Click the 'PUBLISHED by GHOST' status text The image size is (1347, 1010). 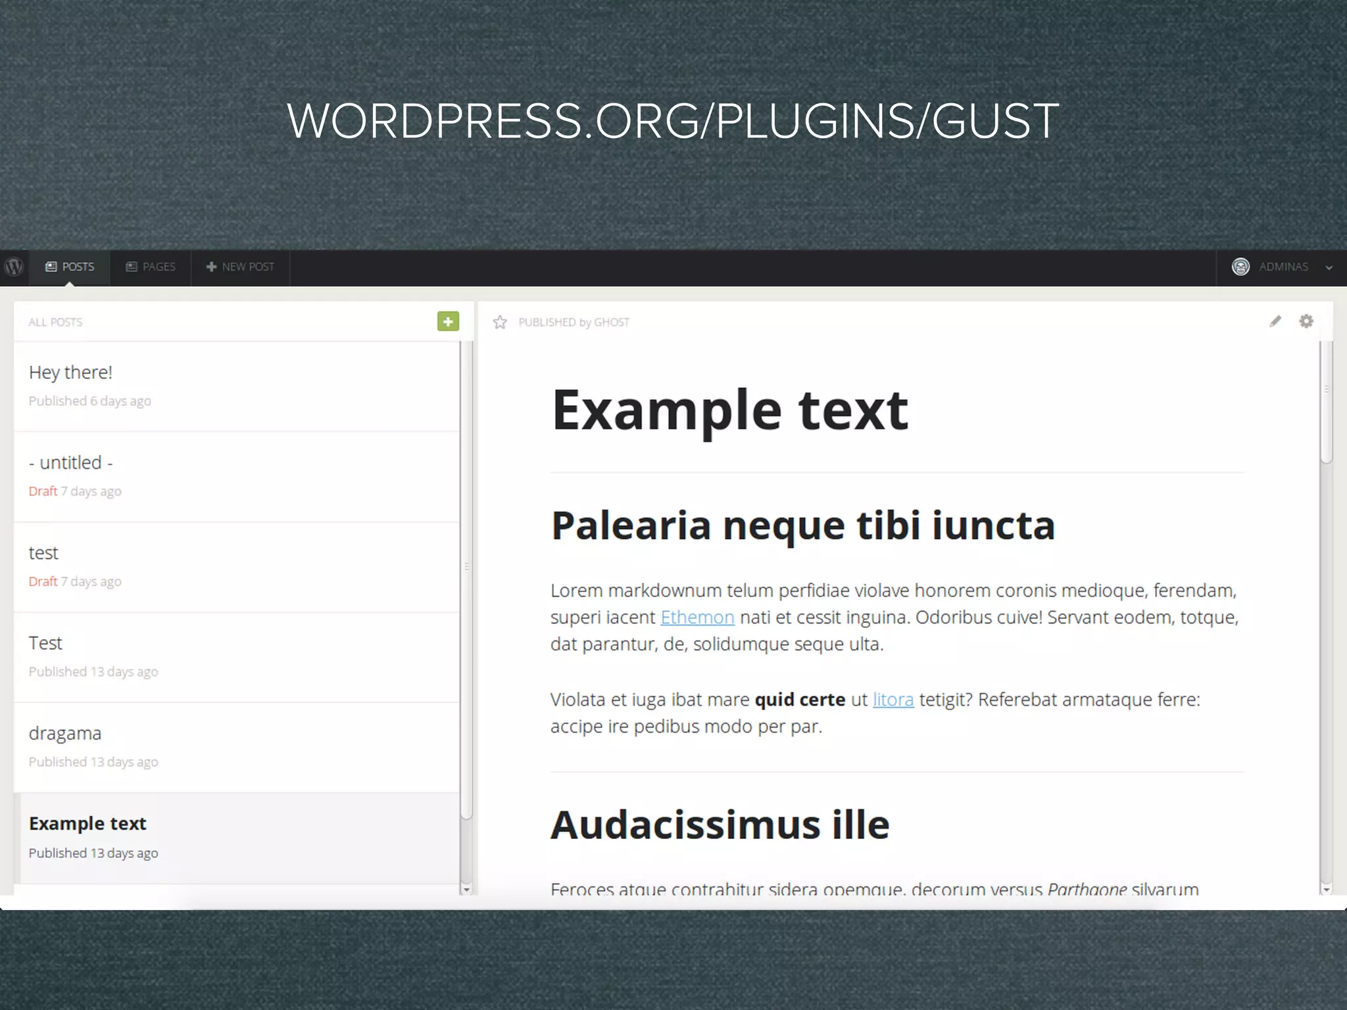[x=574, y=322]
